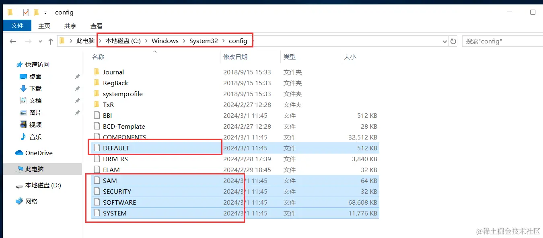The height and width of the screenshot is (238, 543).
Task: Click the 32,512 KB size value
Action: tap(363, 137)
